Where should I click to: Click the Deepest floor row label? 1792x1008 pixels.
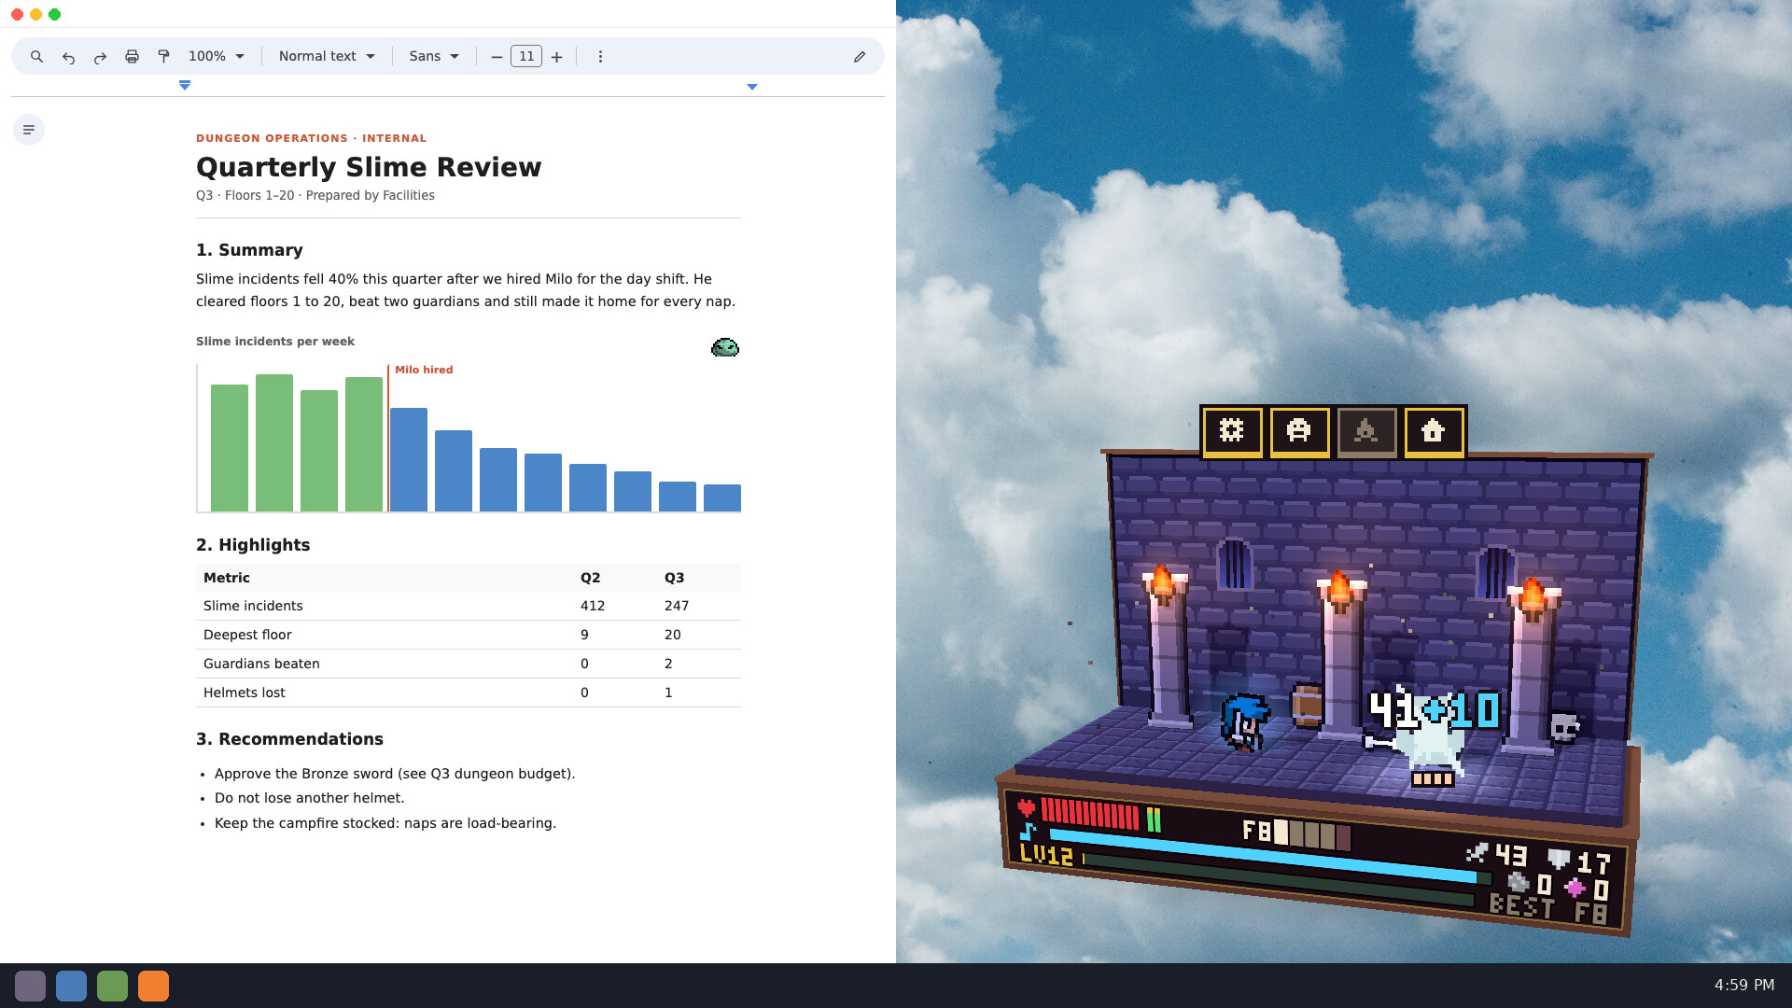(x=247, y=635)
